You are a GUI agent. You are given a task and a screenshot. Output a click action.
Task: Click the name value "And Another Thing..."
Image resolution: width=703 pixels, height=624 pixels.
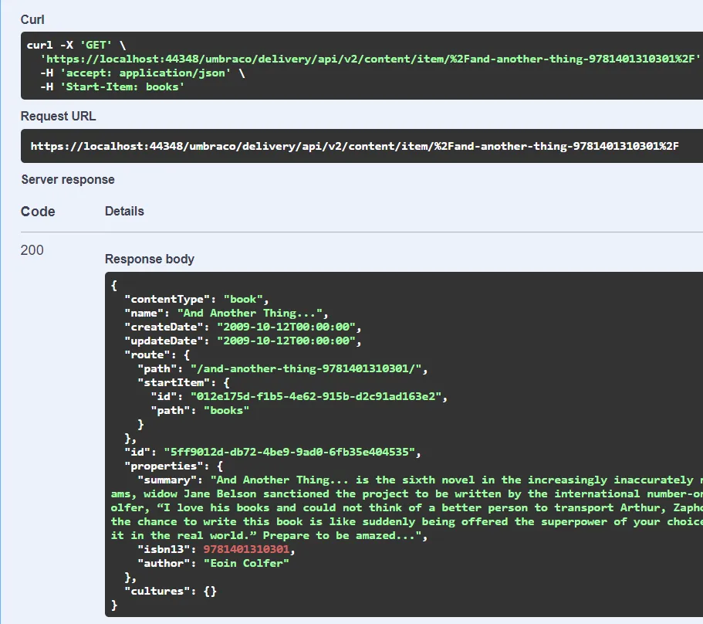253,313
